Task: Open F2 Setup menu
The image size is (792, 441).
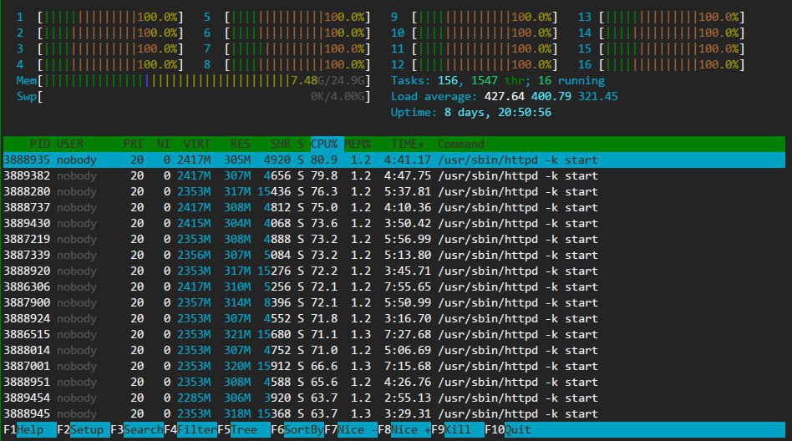Action: pyautogui.click(x=84, y=430)
